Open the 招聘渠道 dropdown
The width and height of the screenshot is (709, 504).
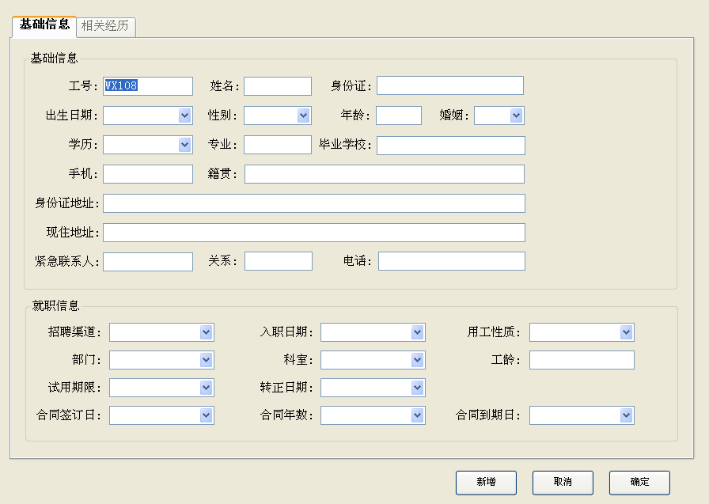(x=207, y=332)
